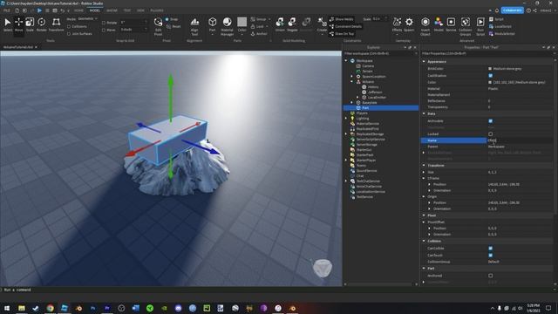
Task: Toggle the Snap pivot checkbox
Action: pos(167,19)
